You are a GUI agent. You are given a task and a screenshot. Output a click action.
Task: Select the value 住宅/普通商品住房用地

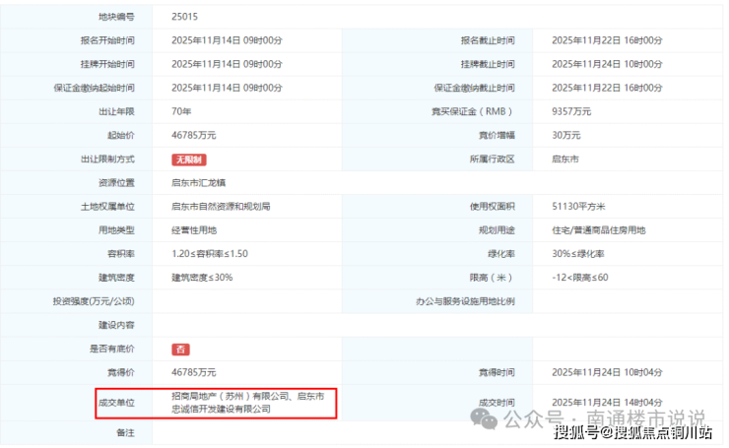point(599,230)
